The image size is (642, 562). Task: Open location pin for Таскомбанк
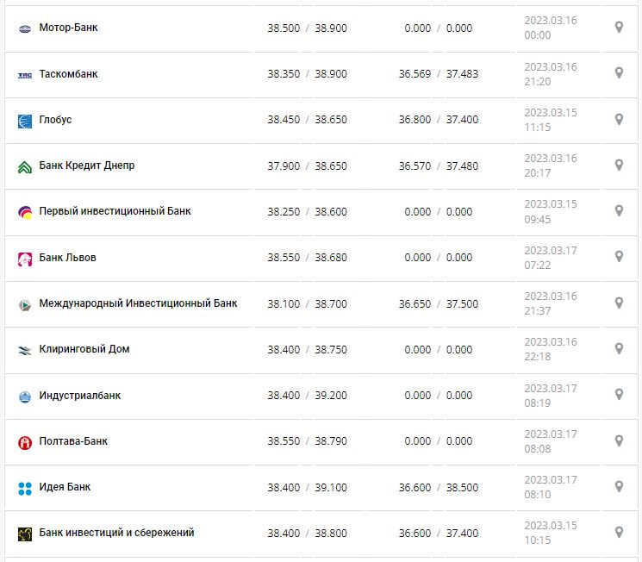pos(618,73)
